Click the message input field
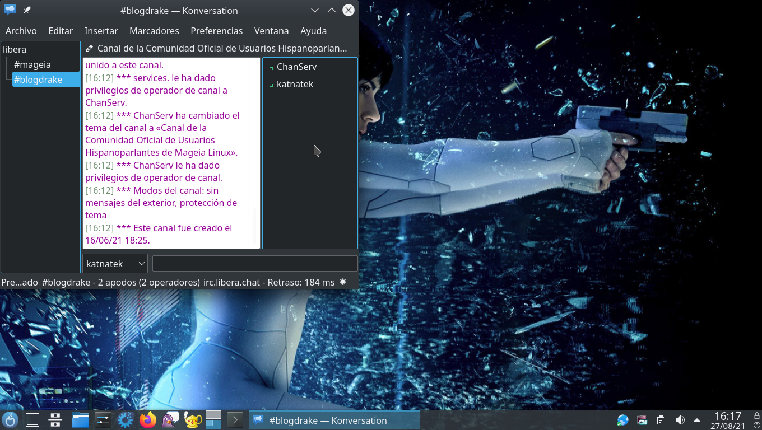The width and height of the screenshot is (762, 430). point(255,264)
